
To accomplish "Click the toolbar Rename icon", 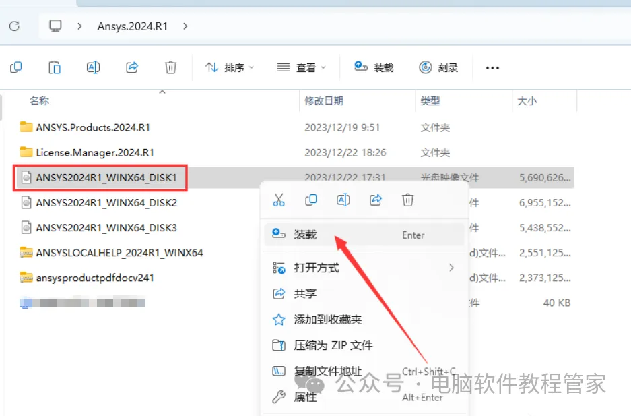I will tap(93, 67).
